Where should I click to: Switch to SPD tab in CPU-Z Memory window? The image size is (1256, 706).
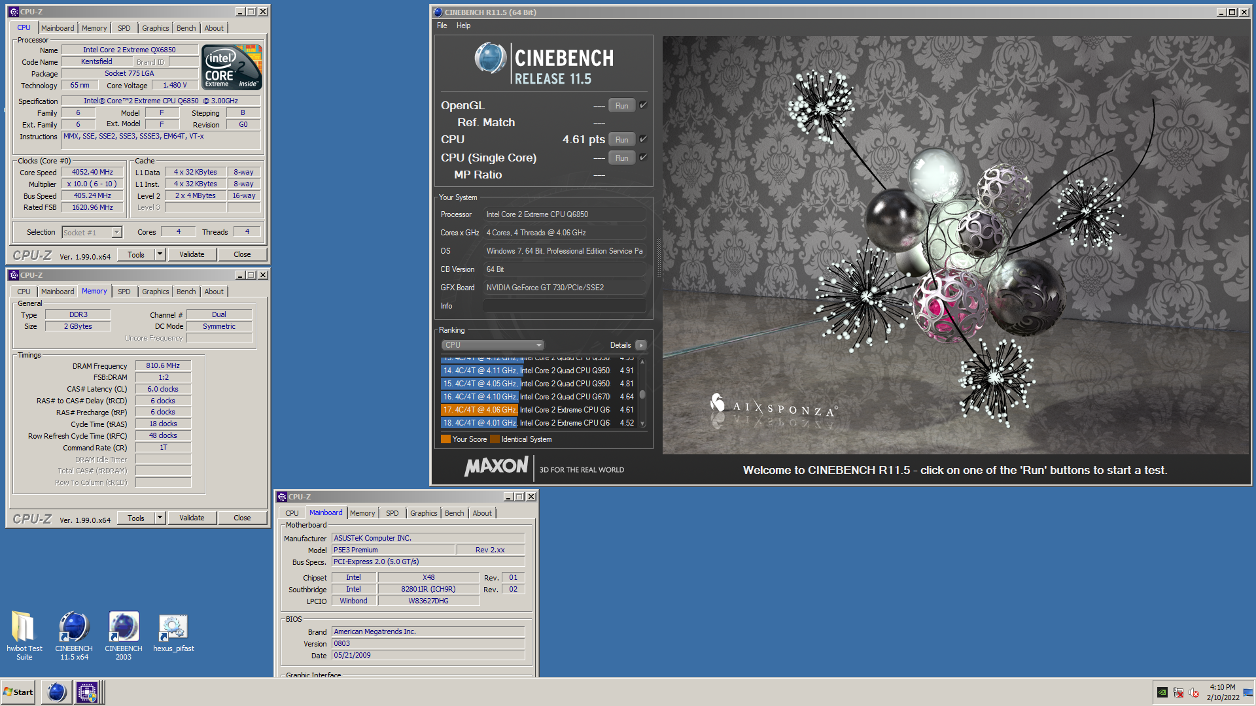coord(124,292)
